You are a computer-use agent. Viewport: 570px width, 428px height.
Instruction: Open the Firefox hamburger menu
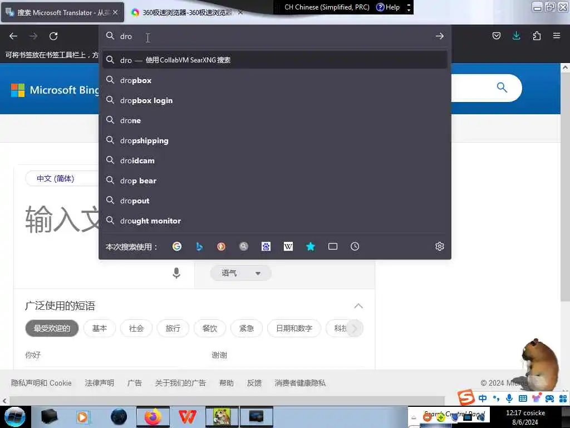click(557, 36)
